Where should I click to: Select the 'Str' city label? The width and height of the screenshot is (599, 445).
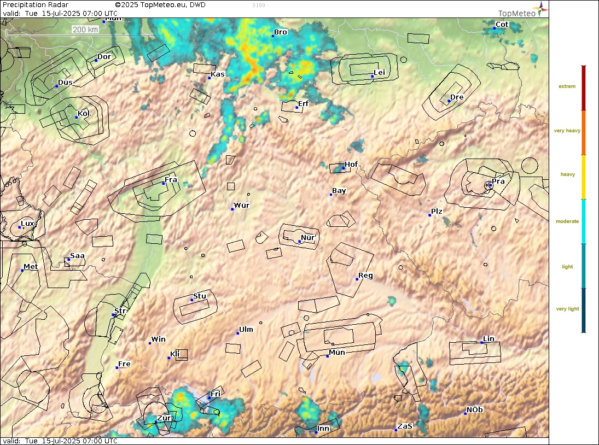120,311
